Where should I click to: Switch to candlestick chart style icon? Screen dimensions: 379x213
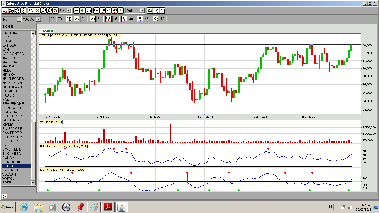89,11
